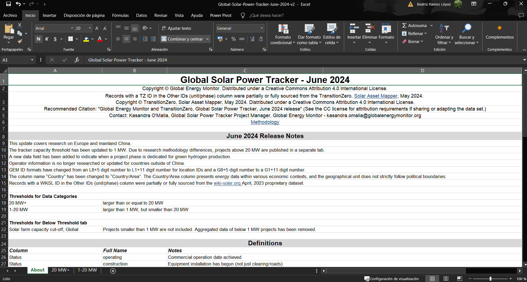Click the Format Painter brush icon
The image size is (527, 282).
coord(20,41)
